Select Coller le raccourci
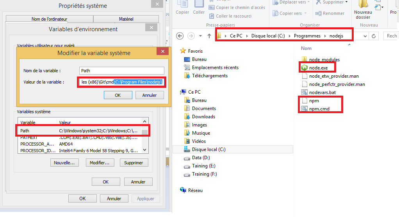The image size is (399, 217). (x=230, y=16)
